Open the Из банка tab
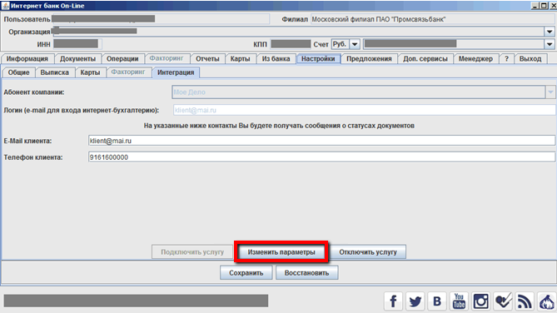Image resolution: width=557 pixels, height=313 pixels. [276, 59]
